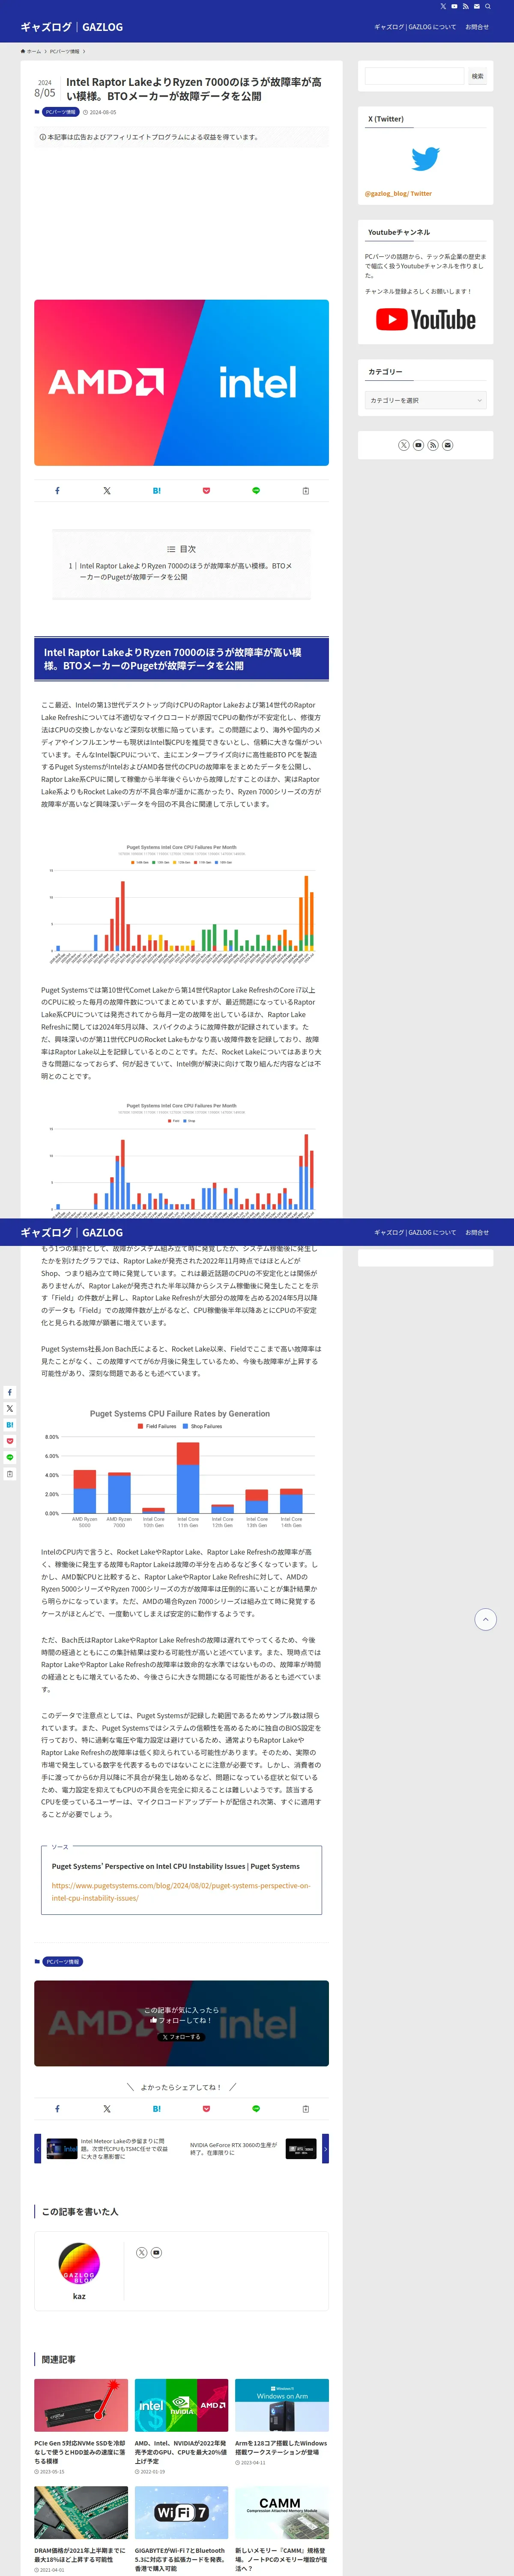Viewport: 514px width, 2576px height.
Task: Facebook icon under よかったらシェアしてね！
Action: coord(57,2108)
